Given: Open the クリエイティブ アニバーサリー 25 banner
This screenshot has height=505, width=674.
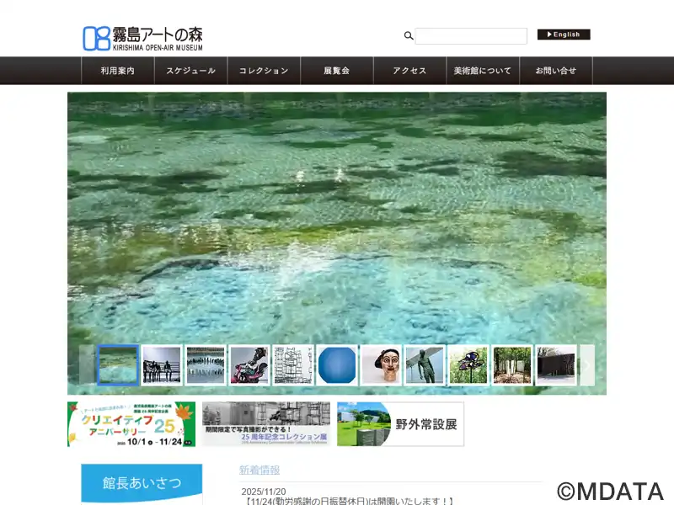Looking at the screenshot, I should [x=131, y=424].
